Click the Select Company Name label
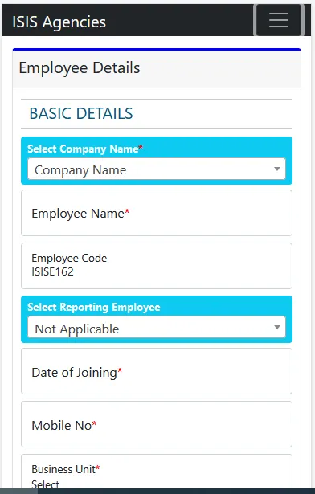 [85, 149]
